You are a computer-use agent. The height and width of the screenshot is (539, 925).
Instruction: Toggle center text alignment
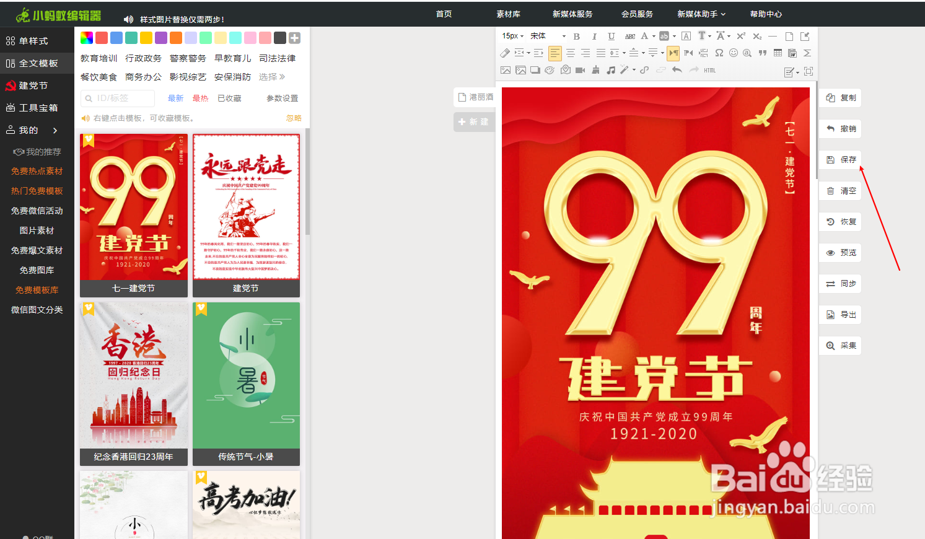pyautogui.click(x=571, y=53)
